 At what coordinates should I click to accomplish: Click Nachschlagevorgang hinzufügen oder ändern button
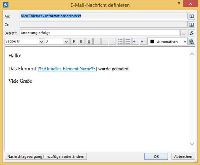[46, 156]
